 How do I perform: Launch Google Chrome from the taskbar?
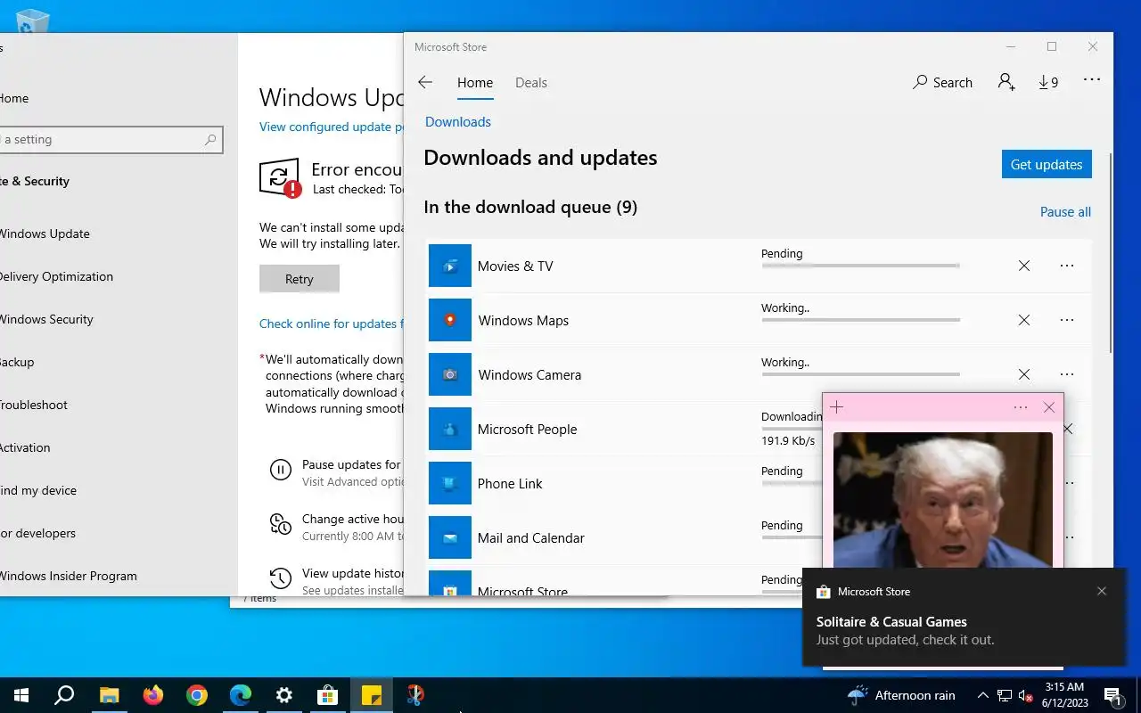(197, 695)
